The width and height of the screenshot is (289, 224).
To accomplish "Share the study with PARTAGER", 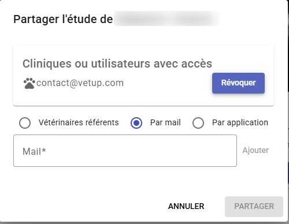I will pos(254,207).
